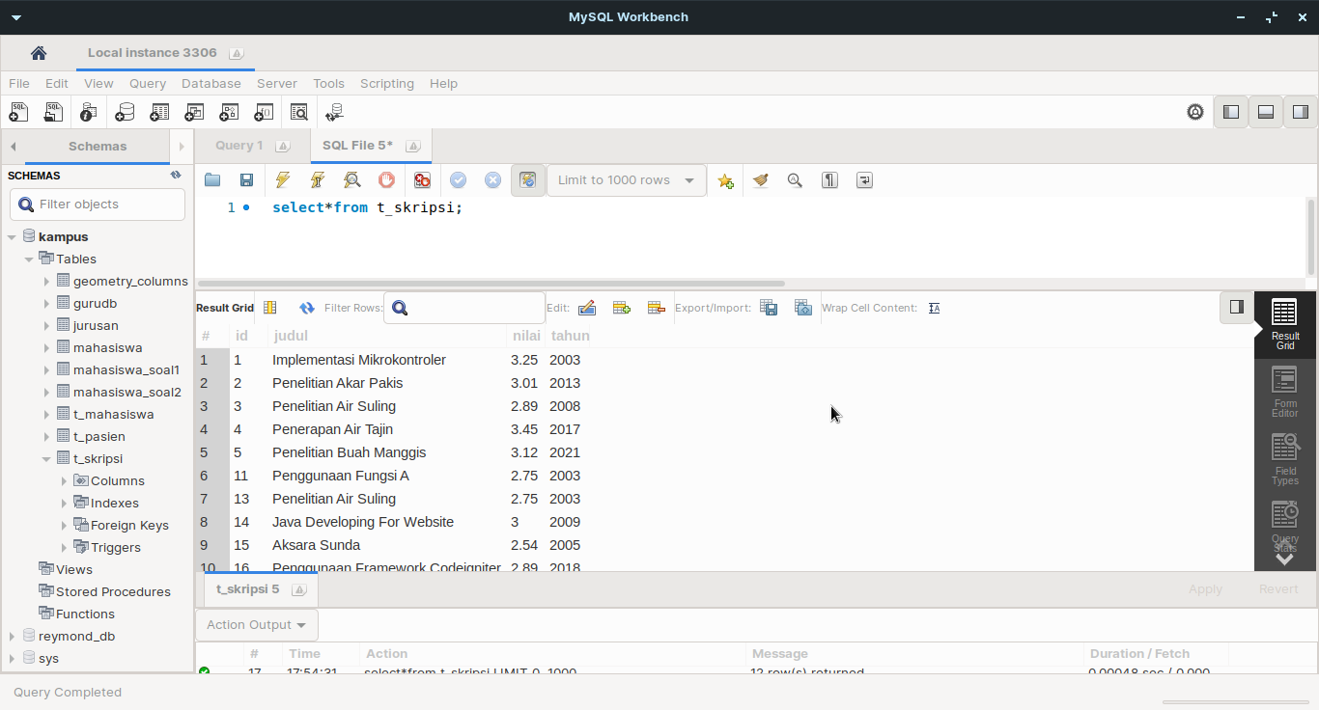
Task: Click the Create New Table icon
Action: pyautogui.click(x=158, y=113)
